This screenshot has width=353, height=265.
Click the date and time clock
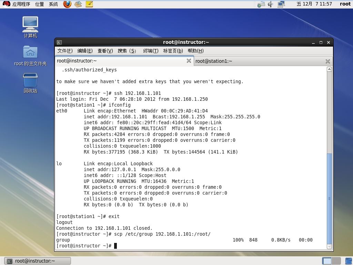point(314,4)
